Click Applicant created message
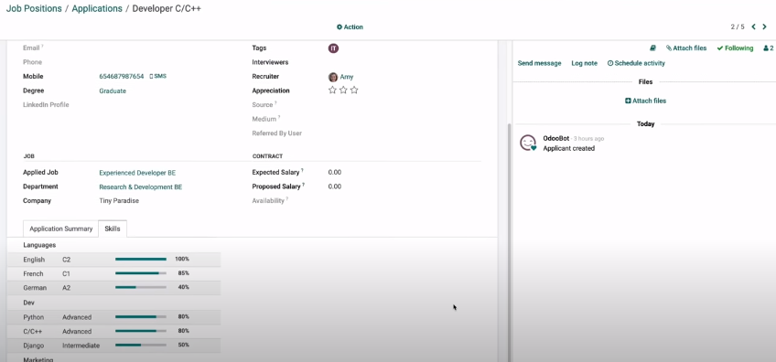 [568, 148]
